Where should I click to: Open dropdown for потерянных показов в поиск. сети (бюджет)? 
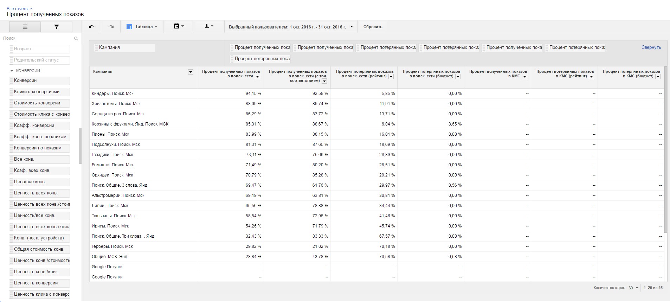tap(458, 77)
